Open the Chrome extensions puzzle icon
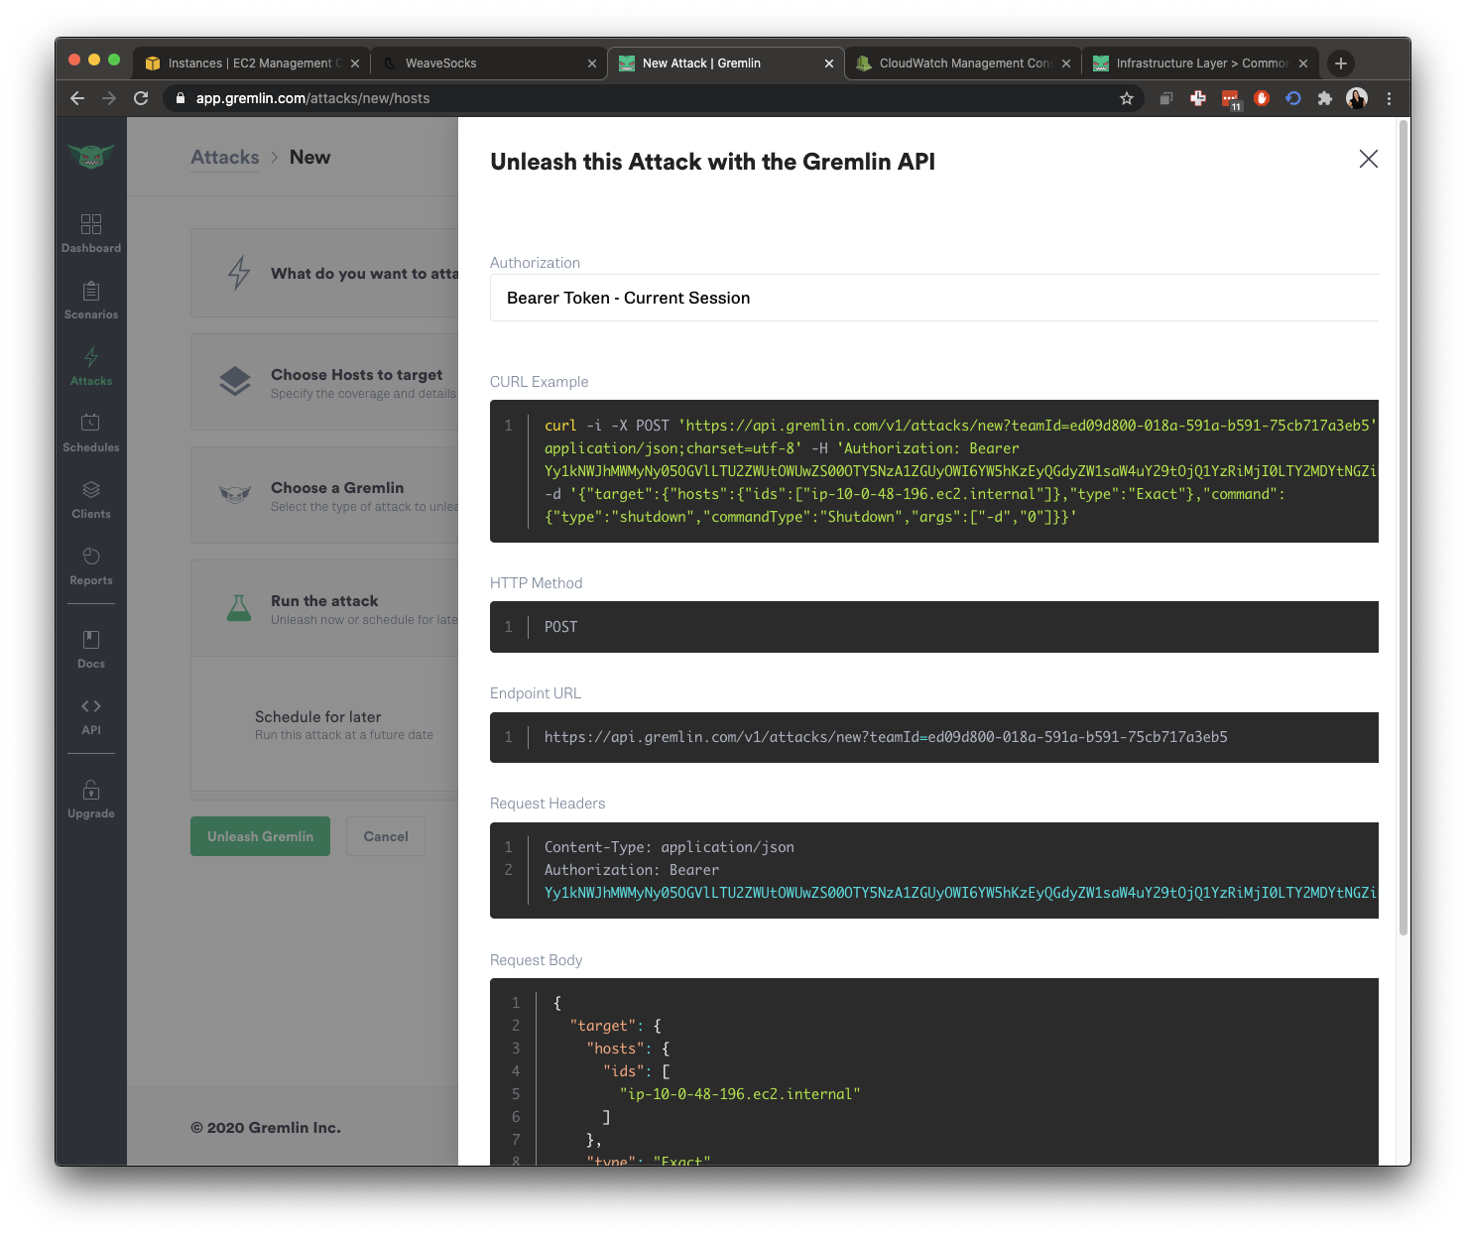The image size is (1466, 1239). pos(1325,98)
